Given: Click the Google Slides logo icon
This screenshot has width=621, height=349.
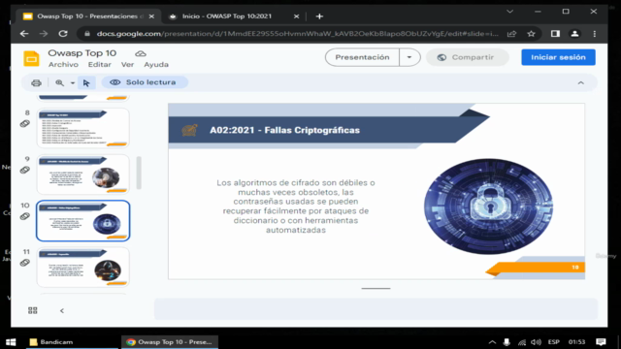Looking at the screenshot, I should 31,58.
